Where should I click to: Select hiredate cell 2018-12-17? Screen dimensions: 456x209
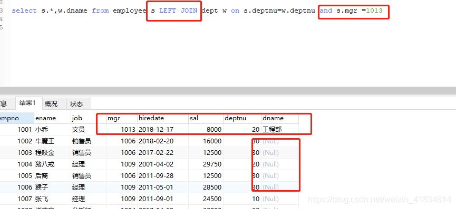[x=163, y=130]
